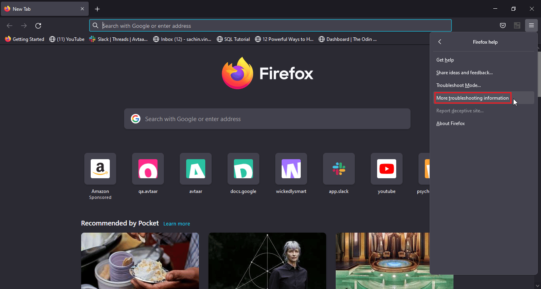Open About Firefox
The height and width of the screenshot is (289, 541).
[450, 123]
